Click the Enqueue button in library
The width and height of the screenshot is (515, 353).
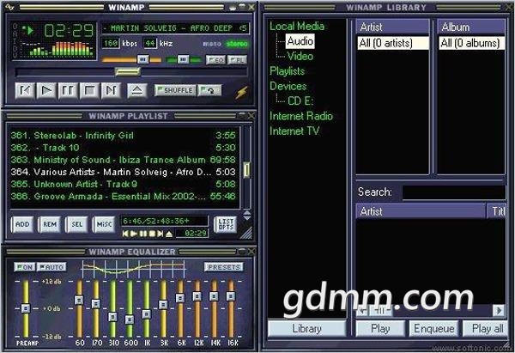click(433, 328)
